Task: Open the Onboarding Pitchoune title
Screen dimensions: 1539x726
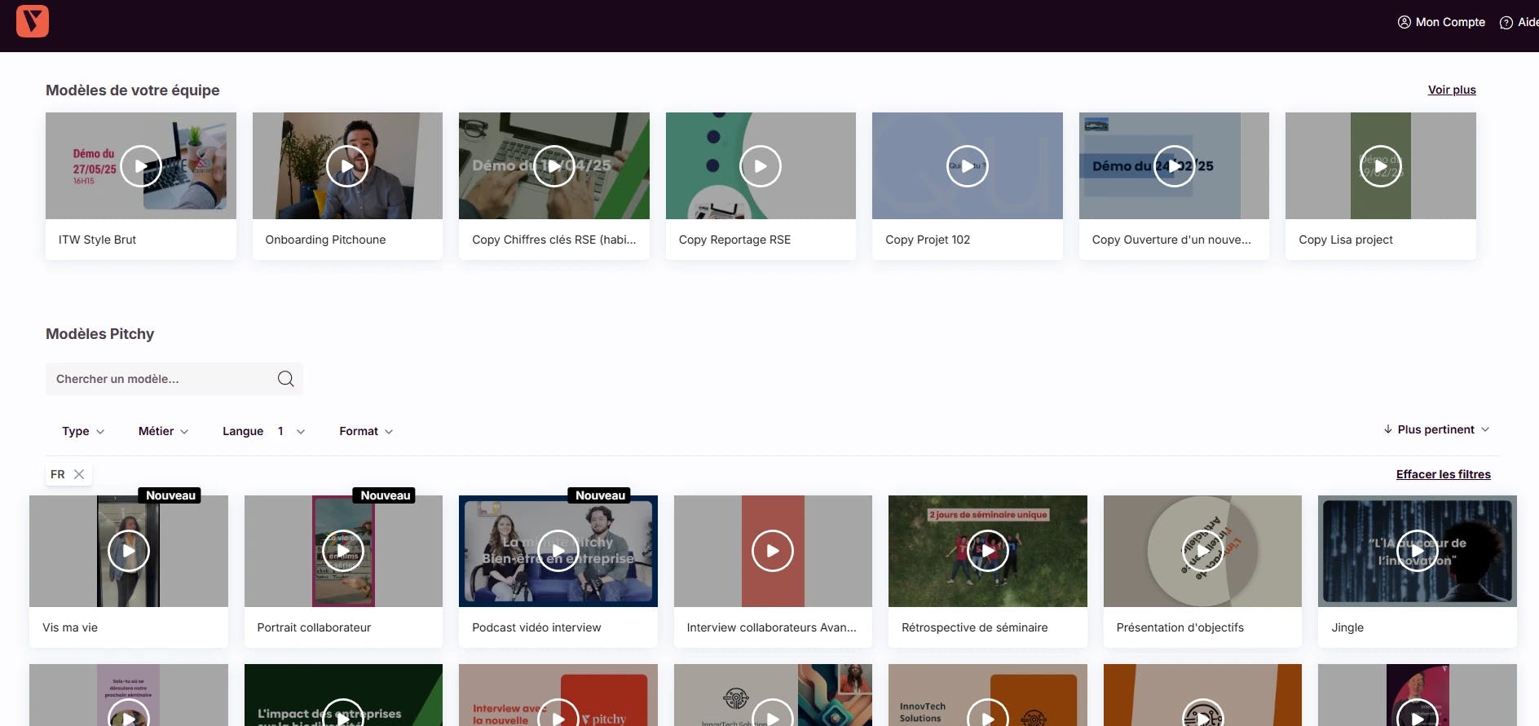Action: point(325,240)
